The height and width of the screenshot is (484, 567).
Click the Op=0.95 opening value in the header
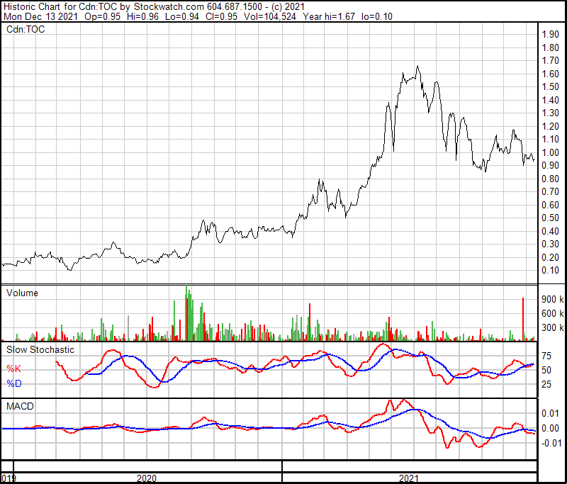[x=102, y=16]
